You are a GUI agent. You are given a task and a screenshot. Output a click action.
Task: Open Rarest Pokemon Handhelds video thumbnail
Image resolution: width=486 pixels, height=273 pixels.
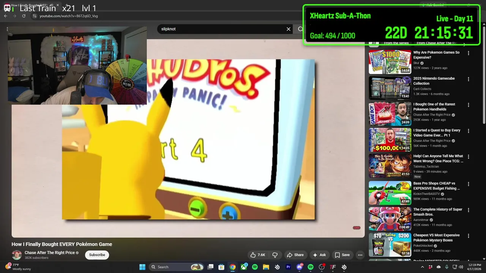pyautogui.click(x=390, y=113)
